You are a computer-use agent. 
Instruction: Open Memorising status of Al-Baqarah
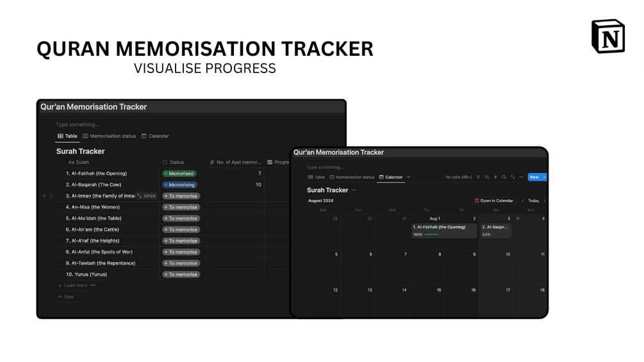[180, 185]
